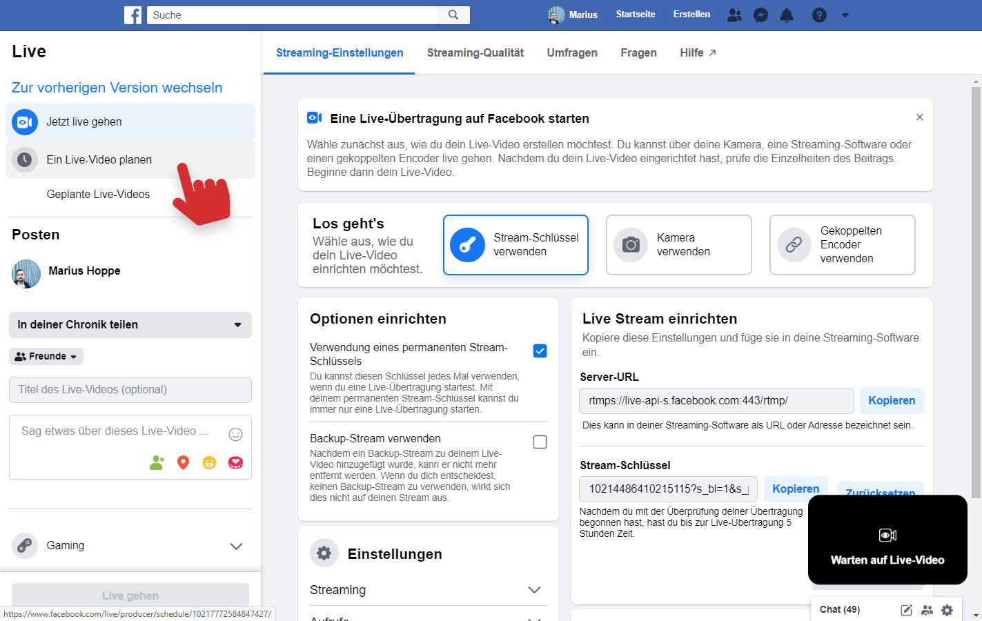
Task: Create new group icon in Chat bar
Action: [x=927, y=610]
